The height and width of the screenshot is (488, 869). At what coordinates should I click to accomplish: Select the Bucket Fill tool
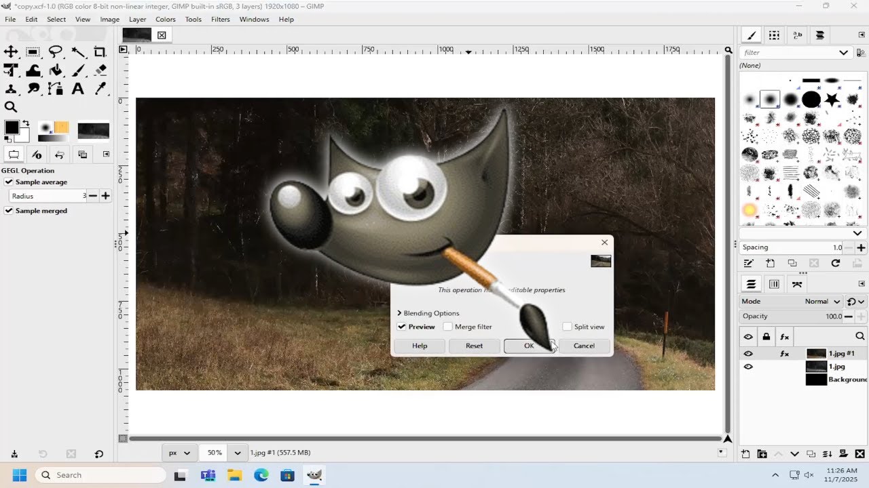(x=56, y=70)
